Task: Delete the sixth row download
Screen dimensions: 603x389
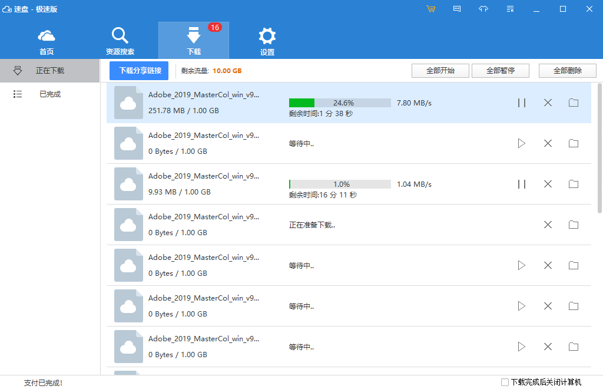Action: (548, 306)
